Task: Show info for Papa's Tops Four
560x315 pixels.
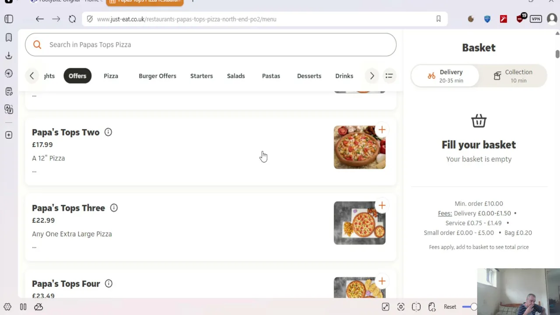Action: [108, 283]
